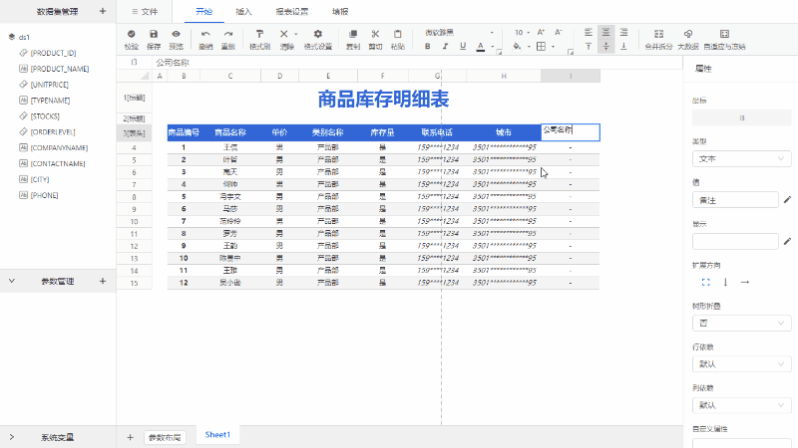The width and height of the screenshot is (798, 448).
Task: Open font color dropdown arrow
Action: [492, 47]
